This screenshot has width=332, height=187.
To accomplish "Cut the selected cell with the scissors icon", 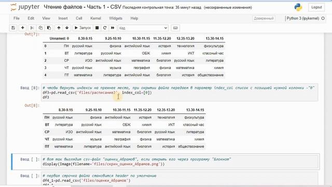I will 32,28.
